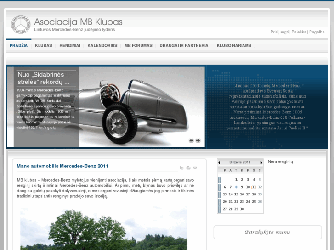Select date 6 in the calendar
The width and height of the screenshot is (334, 250).
(225, 187)
